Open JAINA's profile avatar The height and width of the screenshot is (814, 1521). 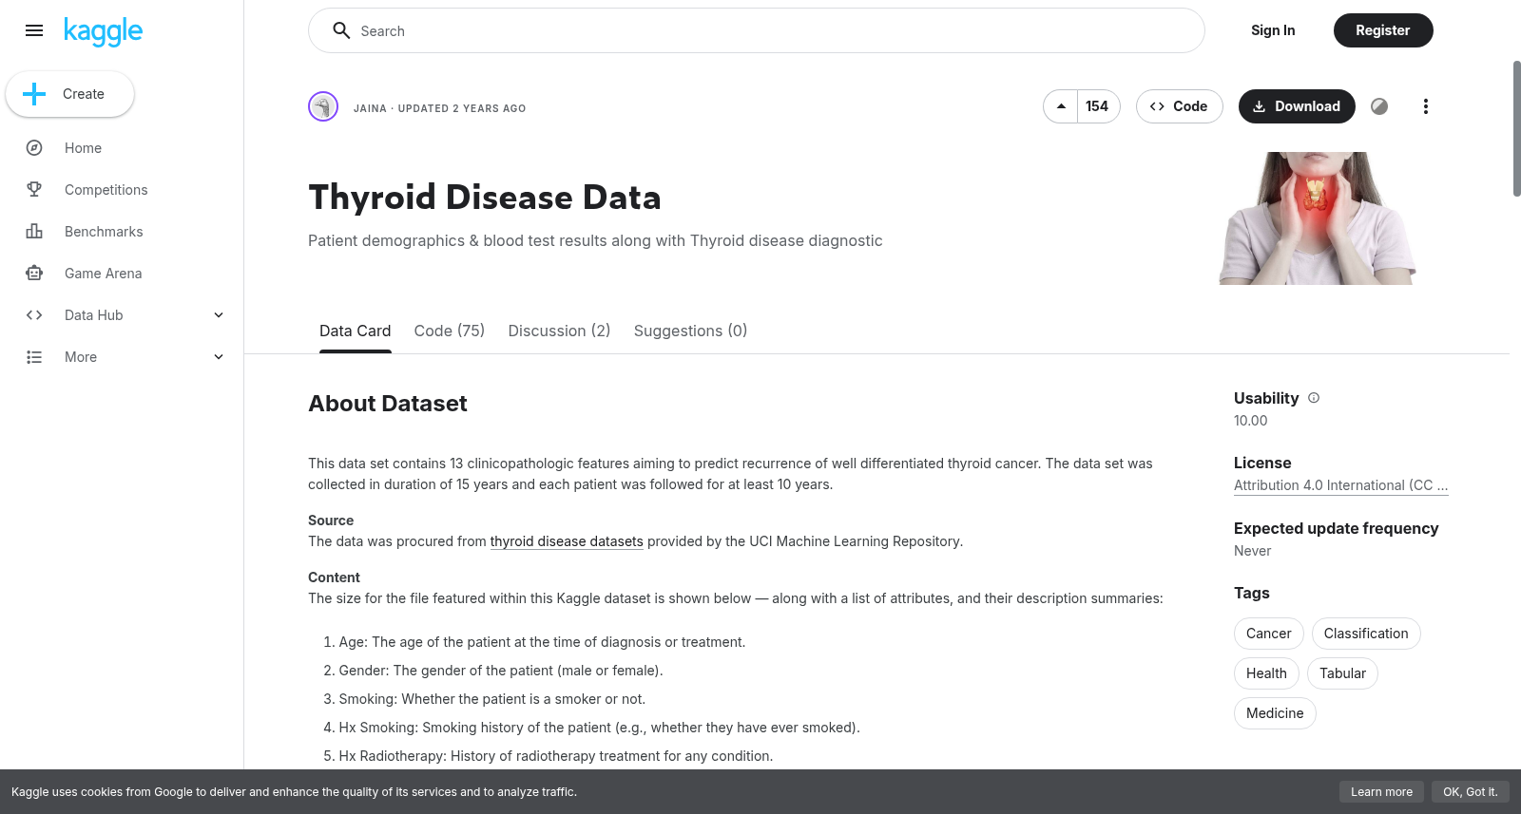[323, 106]
